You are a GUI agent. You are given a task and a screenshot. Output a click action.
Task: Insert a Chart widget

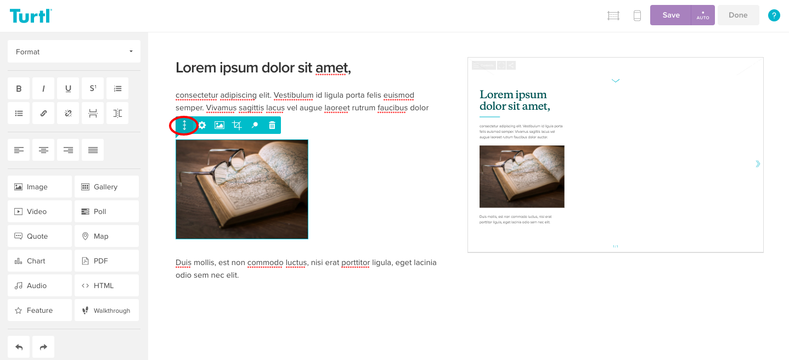click(40, 261)
